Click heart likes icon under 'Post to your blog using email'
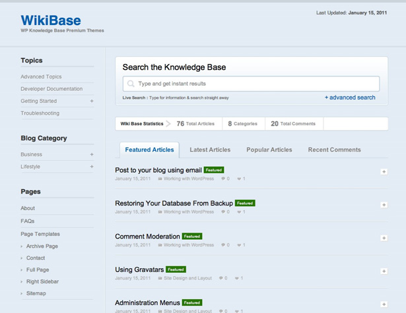Viewport: 406px width, 313px height. tap(239, 179)
